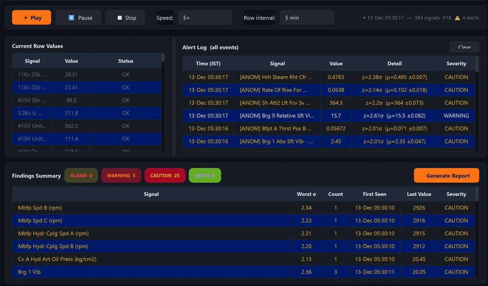
Task: Filter findings by WARNING 5 badge
Action: [x=121, y=175]
